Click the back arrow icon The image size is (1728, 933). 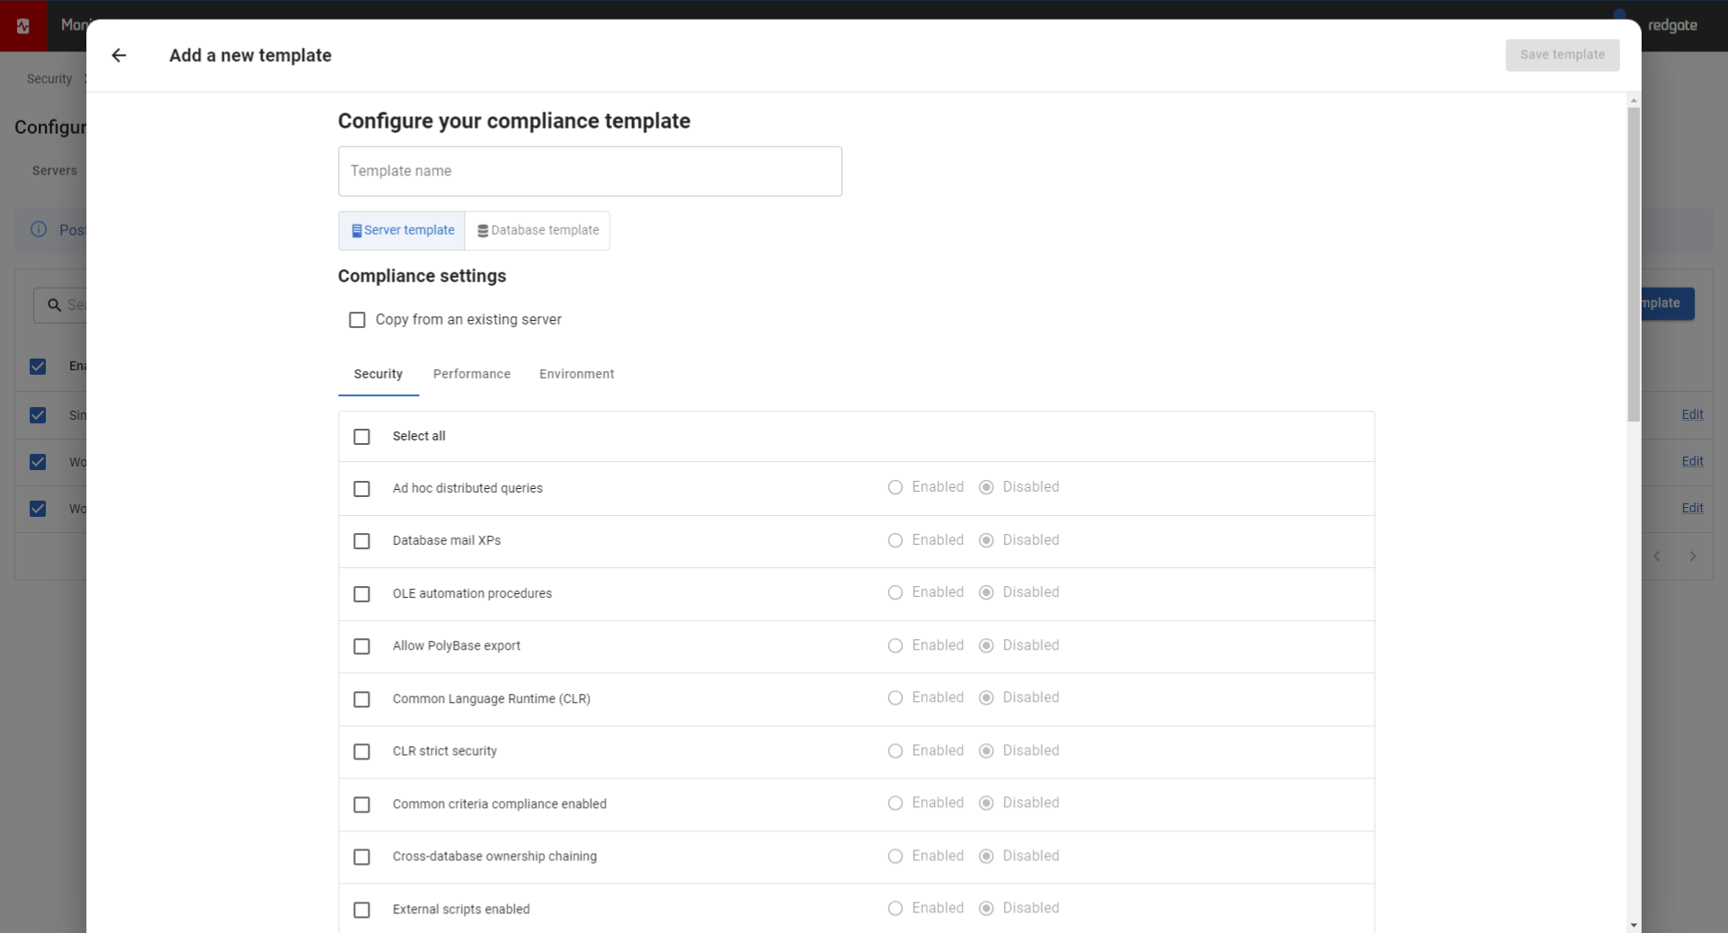[119, 56]
